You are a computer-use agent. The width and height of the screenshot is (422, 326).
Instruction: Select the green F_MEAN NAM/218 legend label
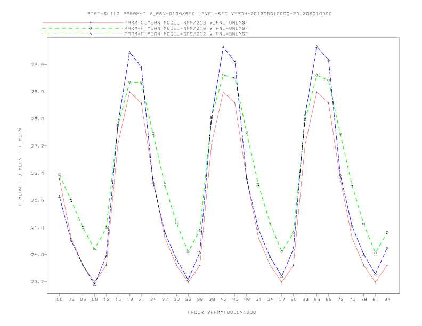186,28
